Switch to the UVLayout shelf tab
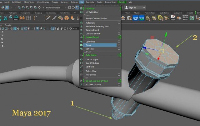This screenshot has width=200, height=126. point(178,13)
